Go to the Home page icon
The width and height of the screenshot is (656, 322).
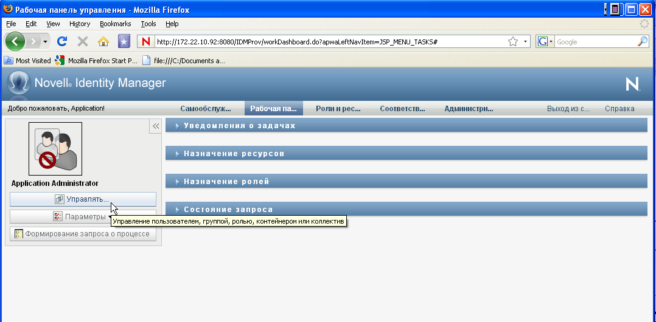[103, 41]
